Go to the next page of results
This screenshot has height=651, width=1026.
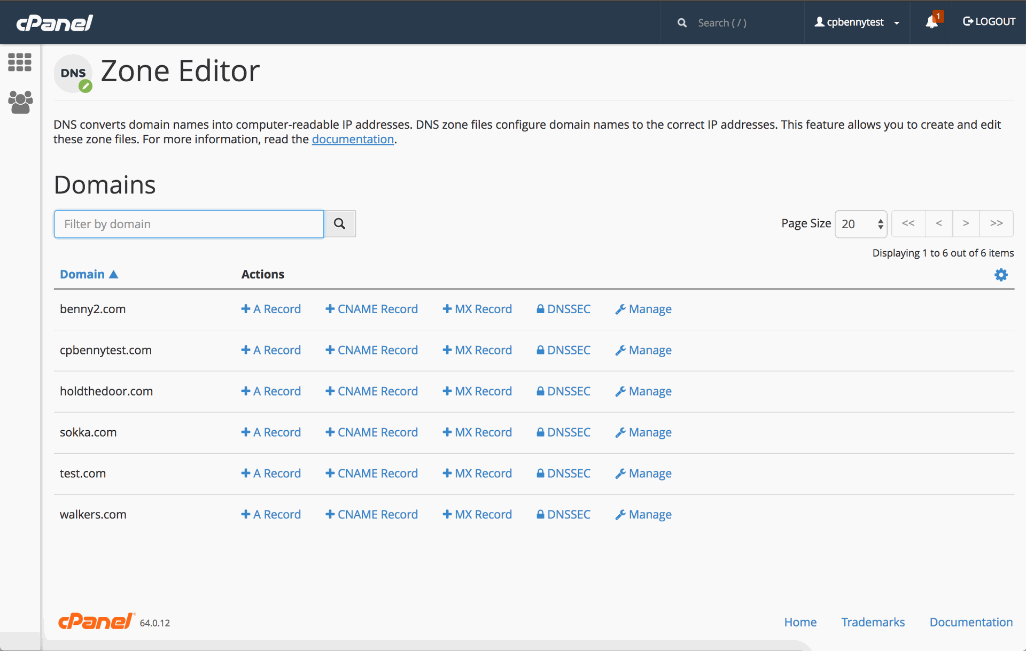966,223
